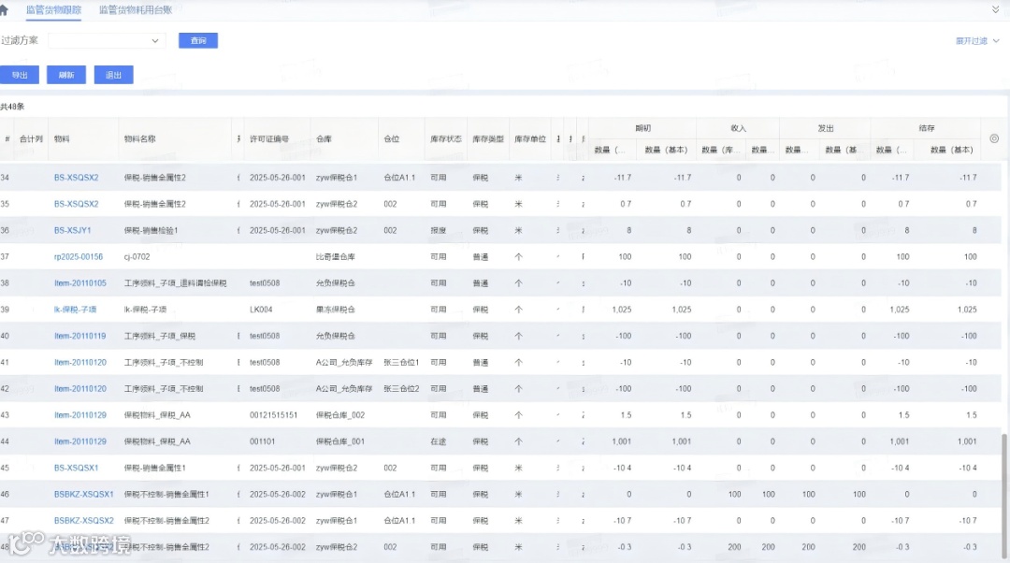The image size is (1010, 563).
Task: Select status cell 在途 in row 44
Action: pos(438,441)
